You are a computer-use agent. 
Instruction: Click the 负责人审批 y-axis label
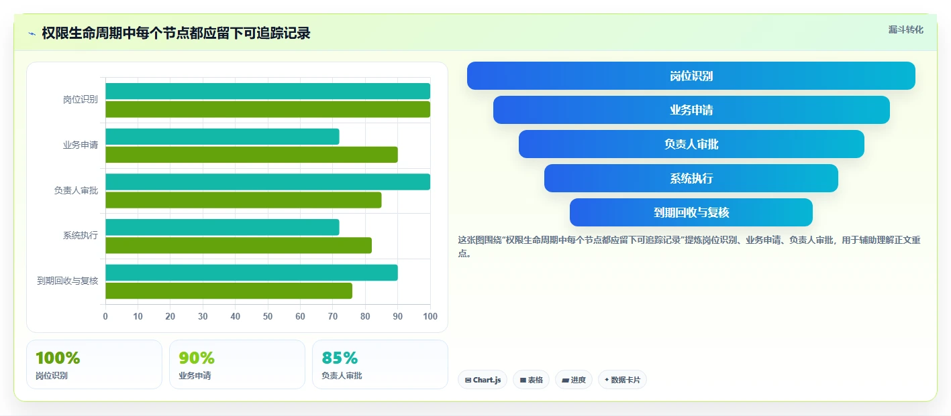[77, 190]
